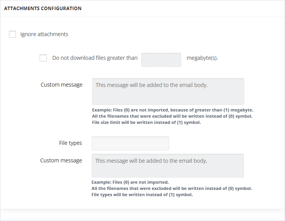Click the 'File types' label
This screenshot has height=221, width=285.
[x=70, y=143]
